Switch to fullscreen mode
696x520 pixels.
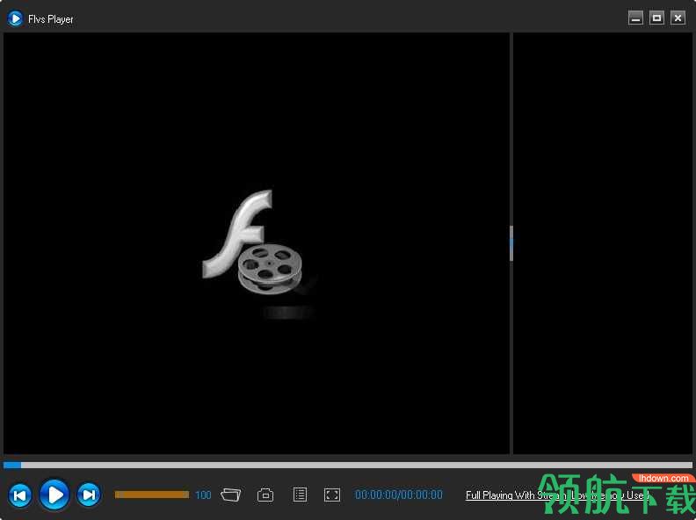click(x=332, y=495)
